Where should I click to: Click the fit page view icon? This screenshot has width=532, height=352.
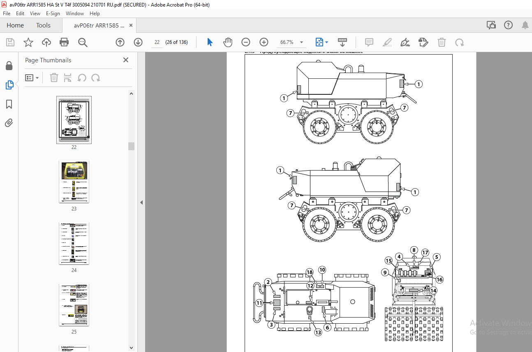pyautogui.click(x=319, y=42)
